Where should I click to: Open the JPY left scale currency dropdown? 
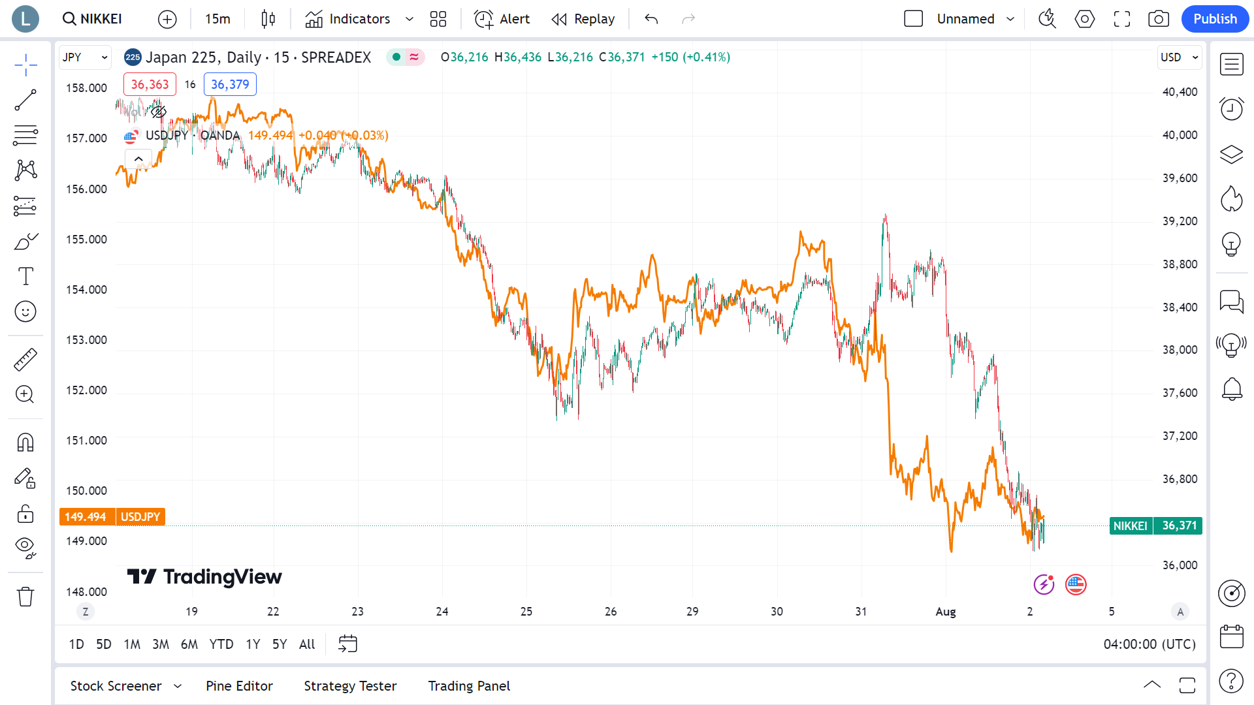(x=85, y=57)
